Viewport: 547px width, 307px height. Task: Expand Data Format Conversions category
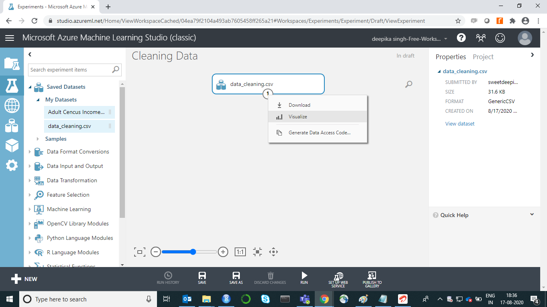point(30,152)
